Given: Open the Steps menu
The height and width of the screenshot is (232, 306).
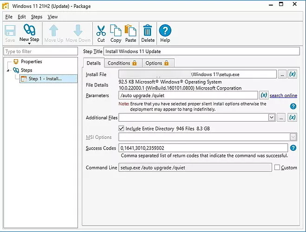Looking at the screenshot, I should tap(37, 17).
